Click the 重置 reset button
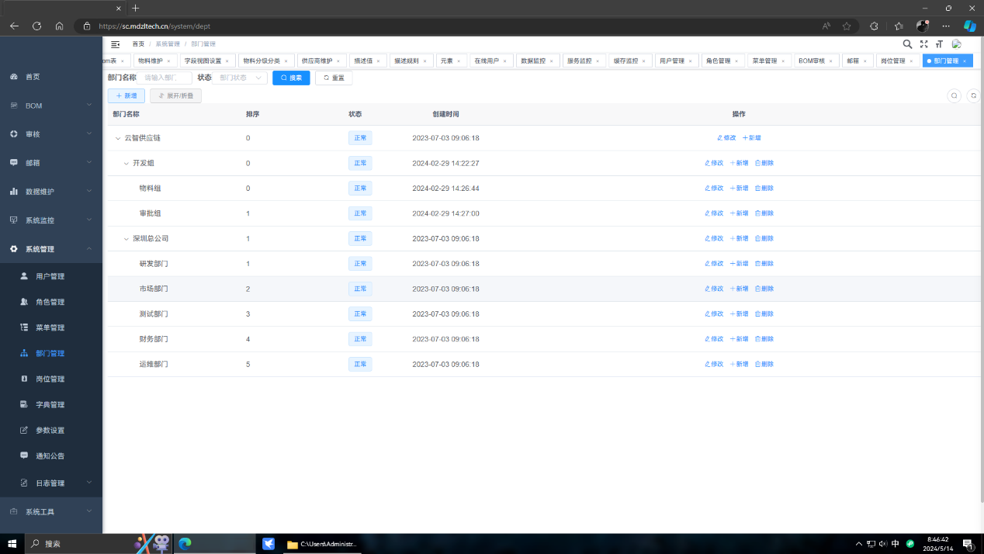 coord(334,78)
